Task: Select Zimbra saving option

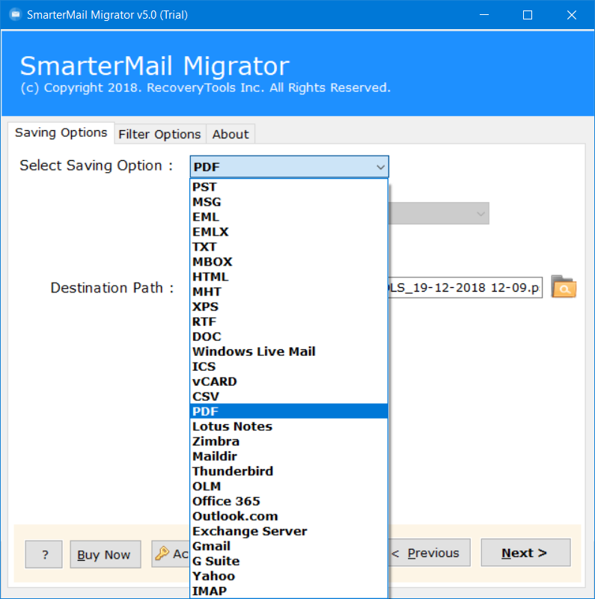Action: click(289, 441)
